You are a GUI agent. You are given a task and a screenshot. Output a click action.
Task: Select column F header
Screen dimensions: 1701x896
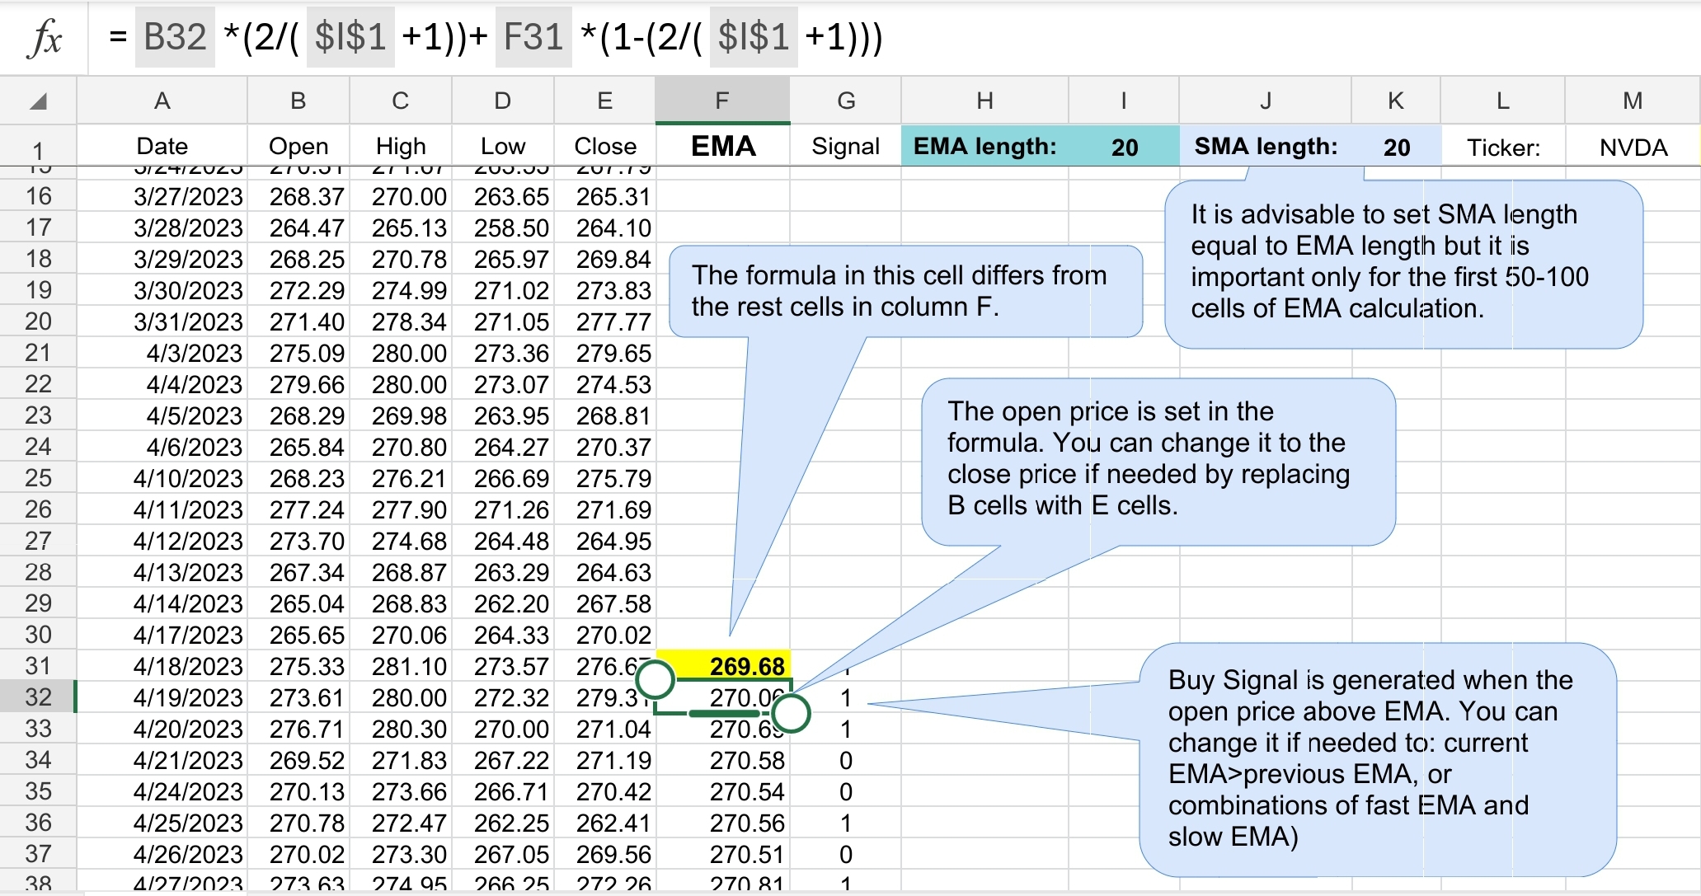[x=722, y=101]
